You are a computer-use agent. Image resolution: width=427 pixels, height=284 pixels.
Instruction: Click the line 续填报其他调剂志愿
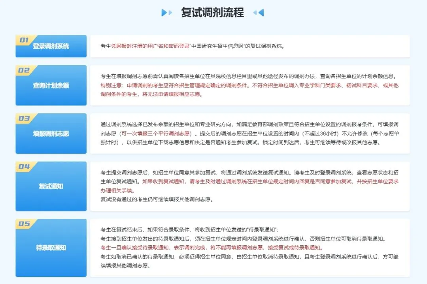[x=126, y=265]
